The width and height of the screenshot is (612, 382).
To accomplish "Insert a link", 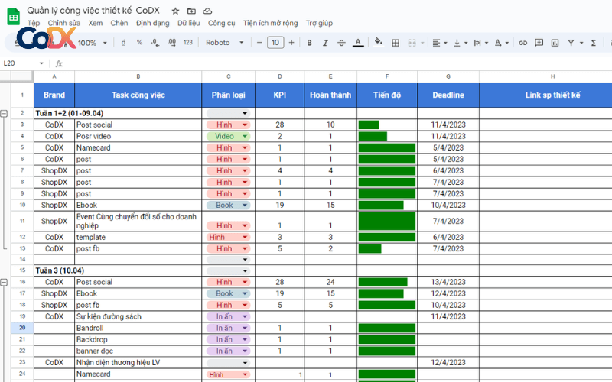I will [x=522, y=43].
